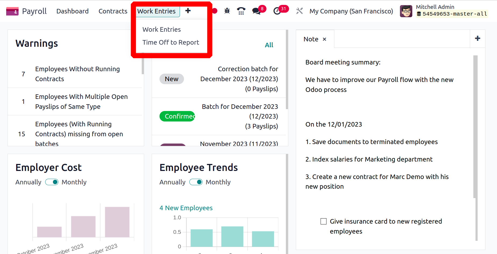Click the All batches link
This screenshot has width=497, height=254.
point(269,45)
